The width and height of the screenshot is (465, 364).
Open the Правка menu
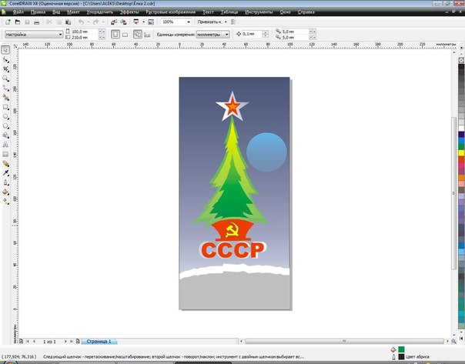click(38, 12)
